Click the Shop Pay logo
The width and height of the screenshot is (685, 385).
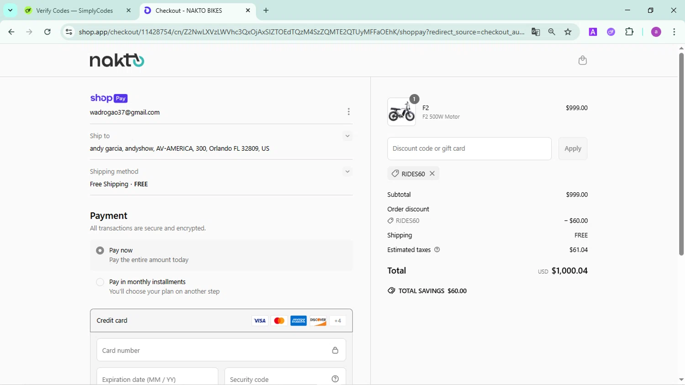(109, 98)
